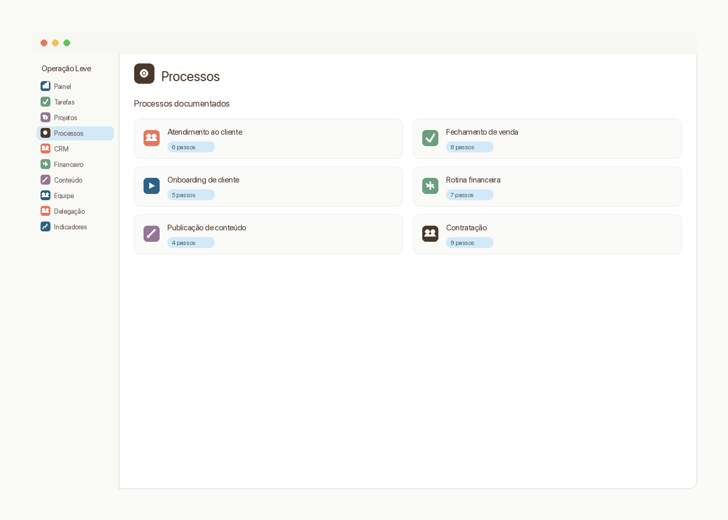
Task: Open the Painel section
Action: [75, 86]
